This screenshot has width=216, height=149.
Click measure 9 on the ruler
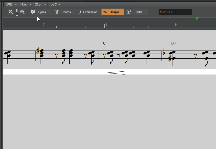click(x=176, y=24)
